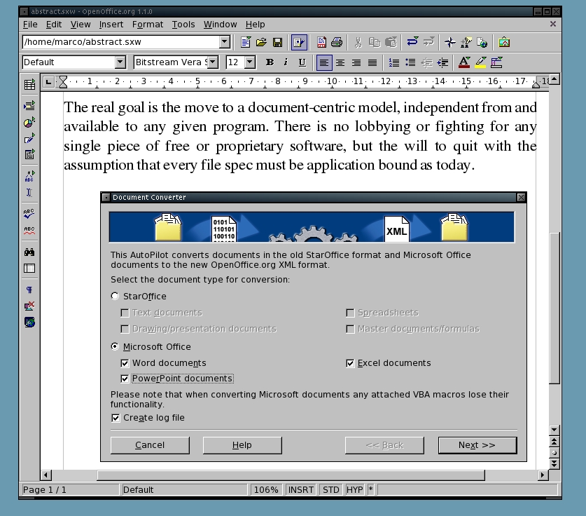
Task: Toggle nonprinting characters paragraph-mark icon
Action: pyautogui.click(x=29, y=290)
